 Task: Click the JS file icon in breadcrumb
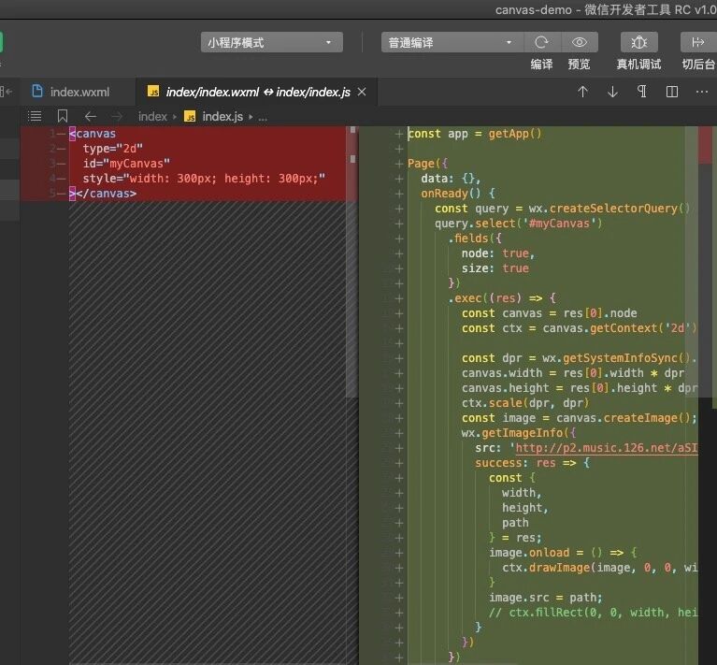(x=190, y=117)
